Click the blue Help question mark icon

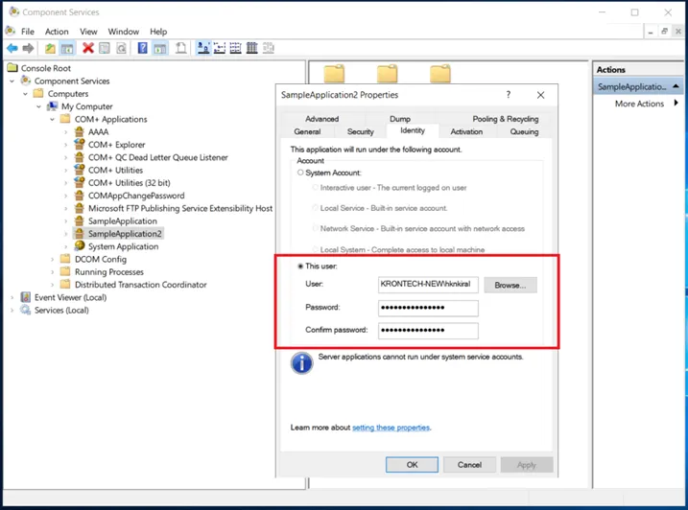click(143, 48)
